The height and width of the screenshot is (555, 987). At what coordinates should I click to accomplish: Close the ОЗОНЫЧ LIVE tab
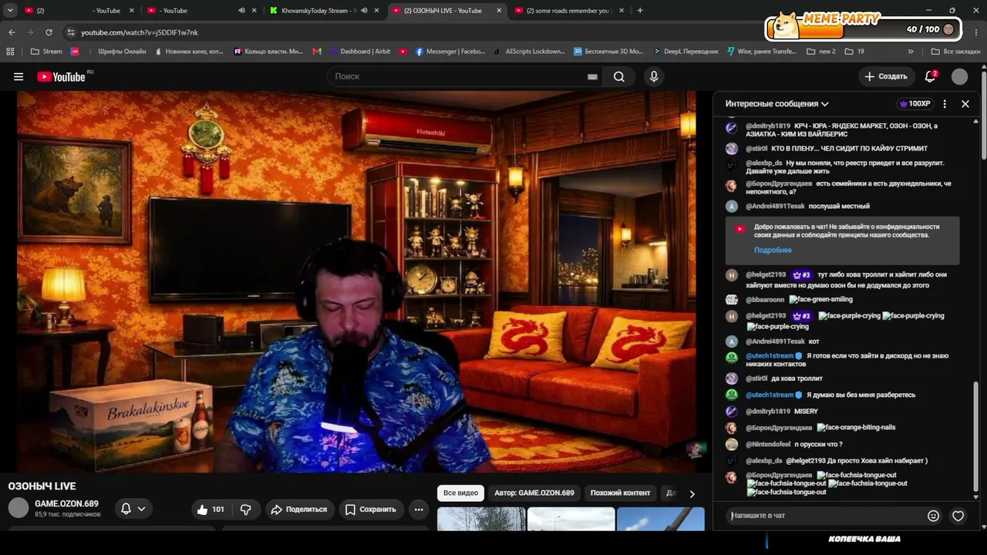pos(499,11)
